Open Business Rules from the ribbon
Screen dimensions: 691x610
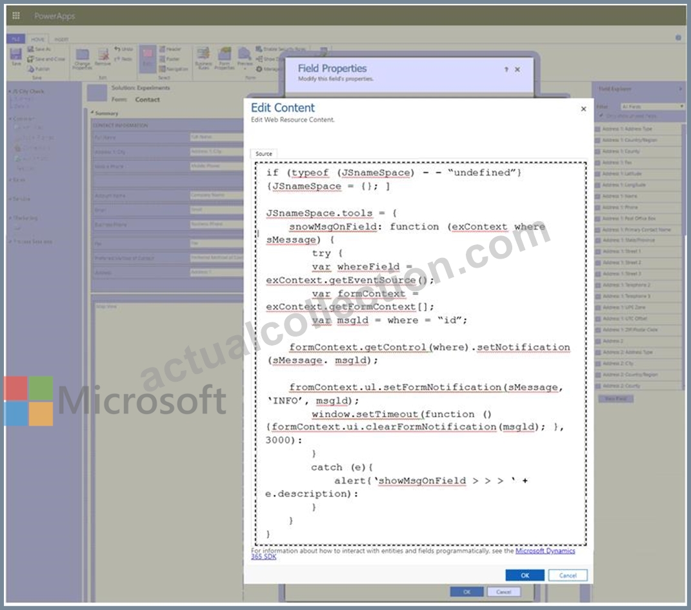(203, 59)
